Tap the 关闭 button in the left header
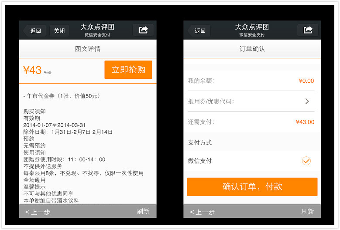 (59, 31)
